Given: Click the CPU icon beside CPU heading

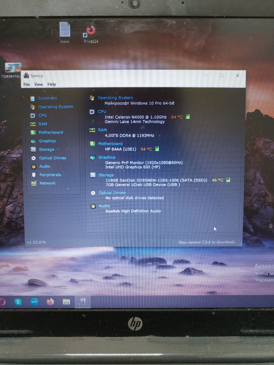Looking at the screenshot, I should [x=92, y=112].
